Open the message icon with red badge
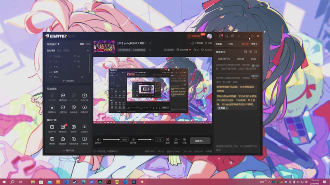Screen dimensions: 330x185 click(221, 36)
